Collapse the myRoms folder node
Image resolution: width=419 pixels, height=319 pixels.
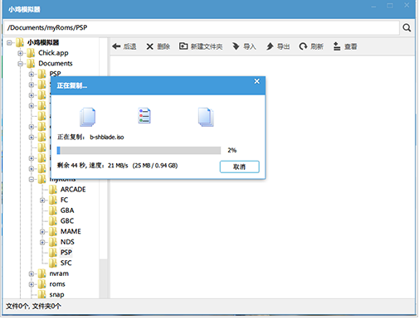coord(32,180)
